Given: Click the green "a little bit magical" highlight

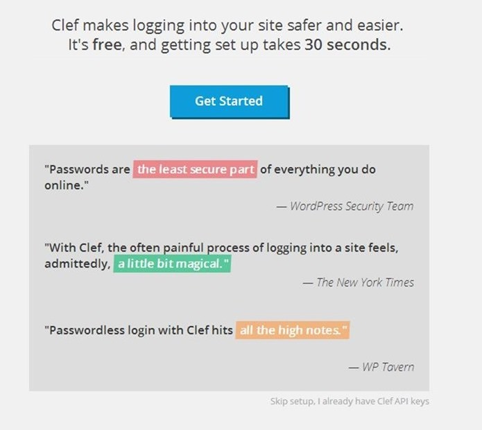Looking at the screenshot, I should click(x=172, y=264).
